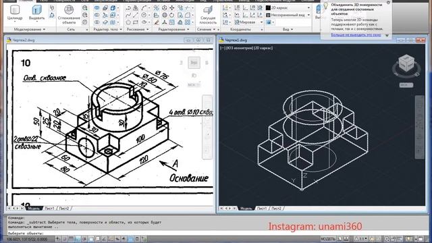Select the Цилиндр (Cylinder) tool
Viewport: 432px width, 243px height.
tap(15, 13)
